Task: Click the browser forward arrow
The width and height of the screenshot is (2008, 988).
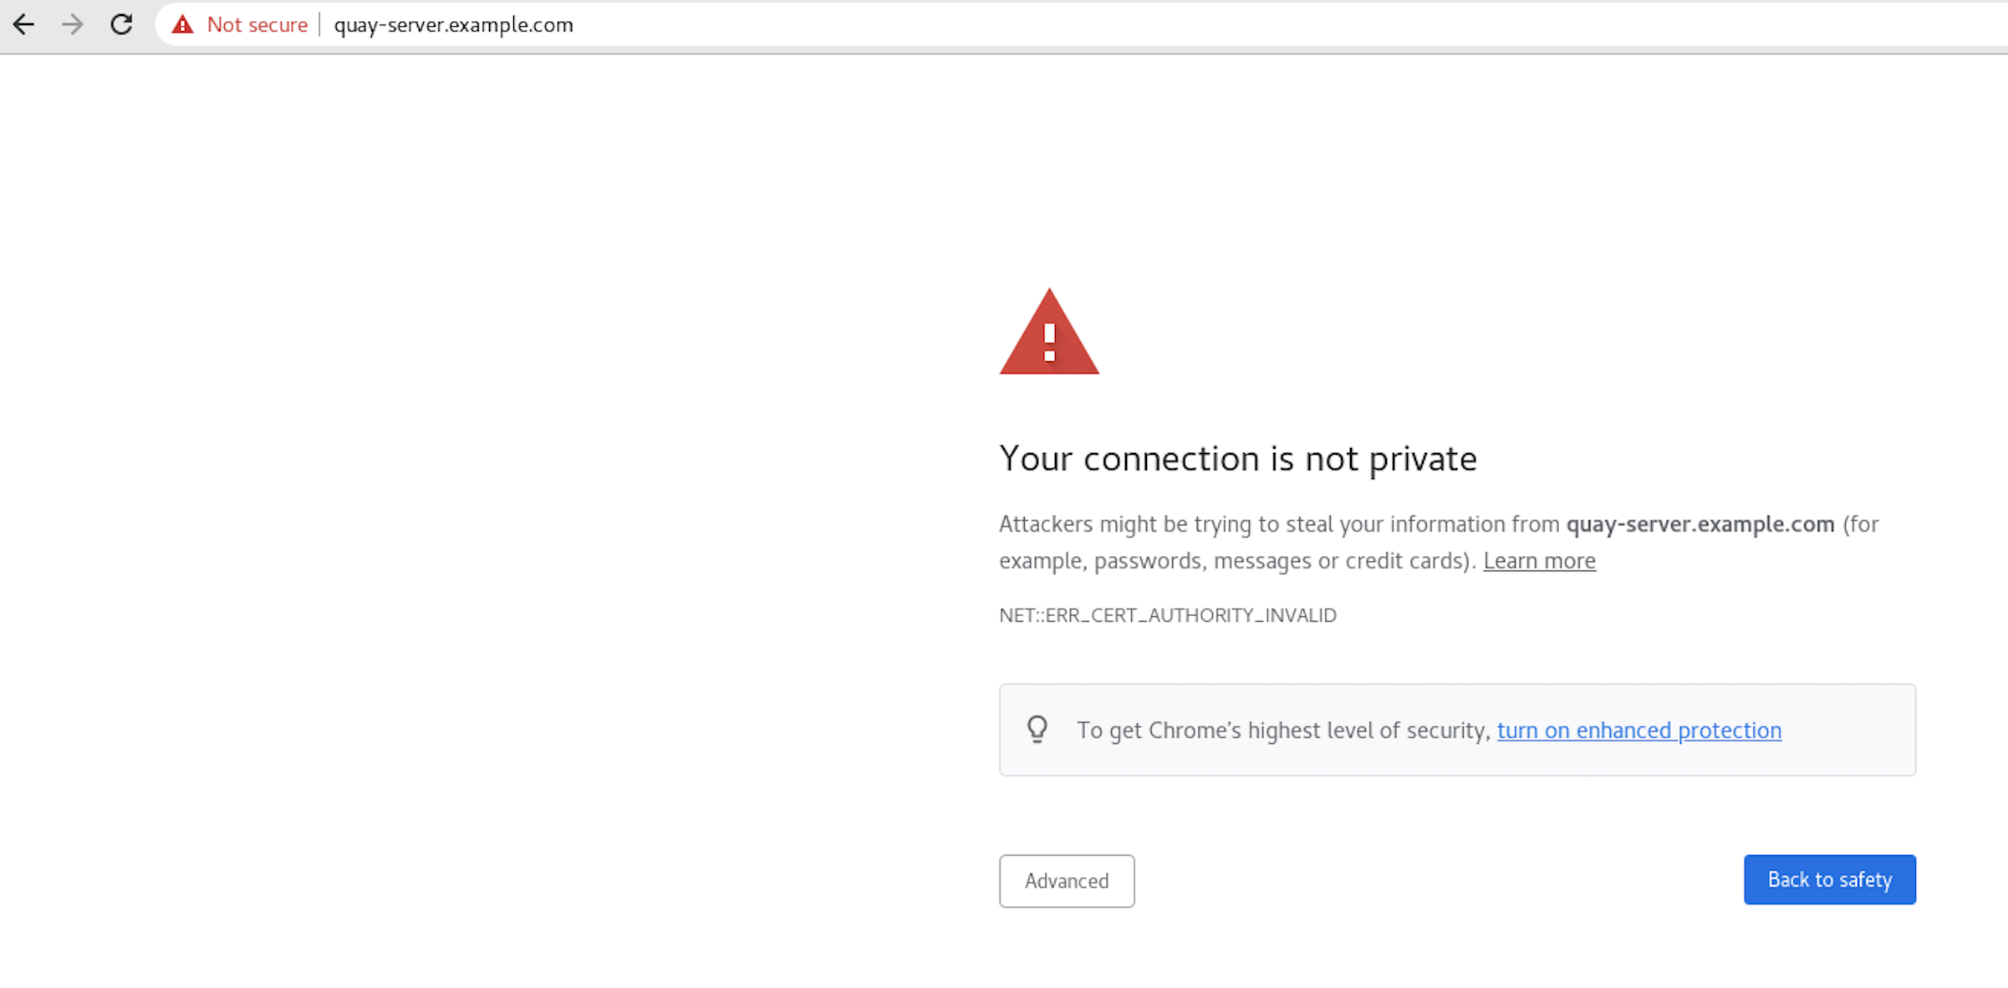Action: 73,24
